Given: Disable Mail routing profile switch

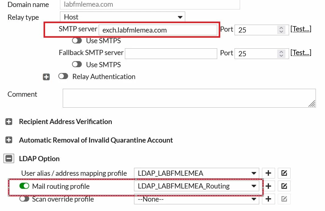Looking at the screenshot, I should [x=24, y=186].
